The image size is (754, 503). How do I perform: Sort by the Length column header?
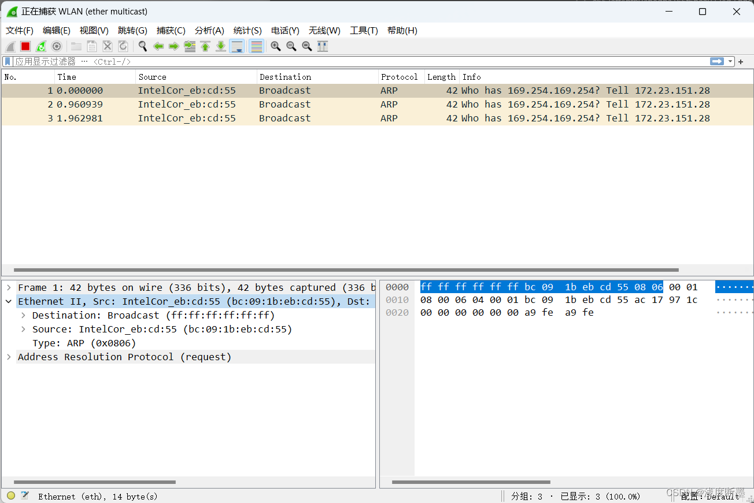tap(442, 77)
